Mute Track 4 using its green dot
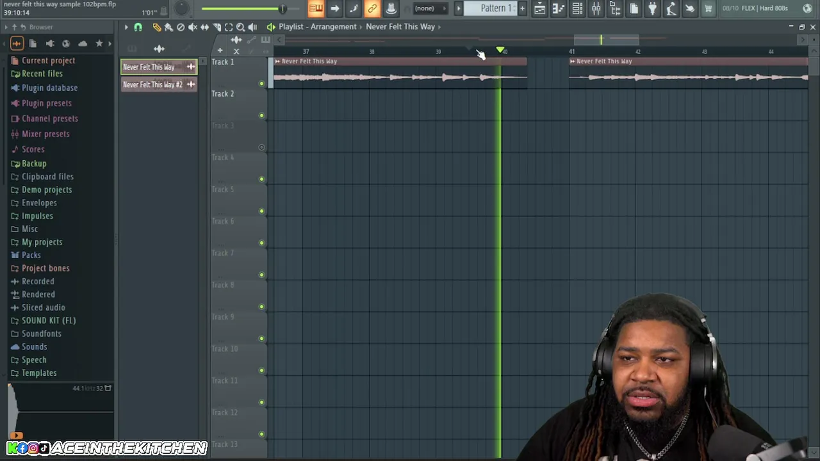 [x=261, y=179]
